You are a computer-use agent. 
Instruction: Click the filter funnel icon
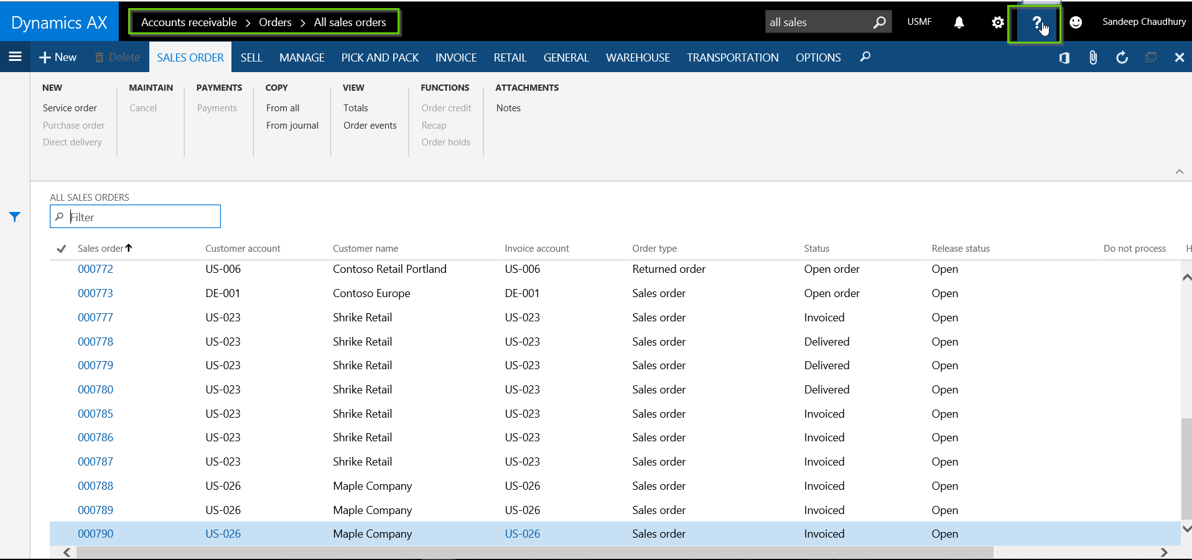tap(15, 217)
